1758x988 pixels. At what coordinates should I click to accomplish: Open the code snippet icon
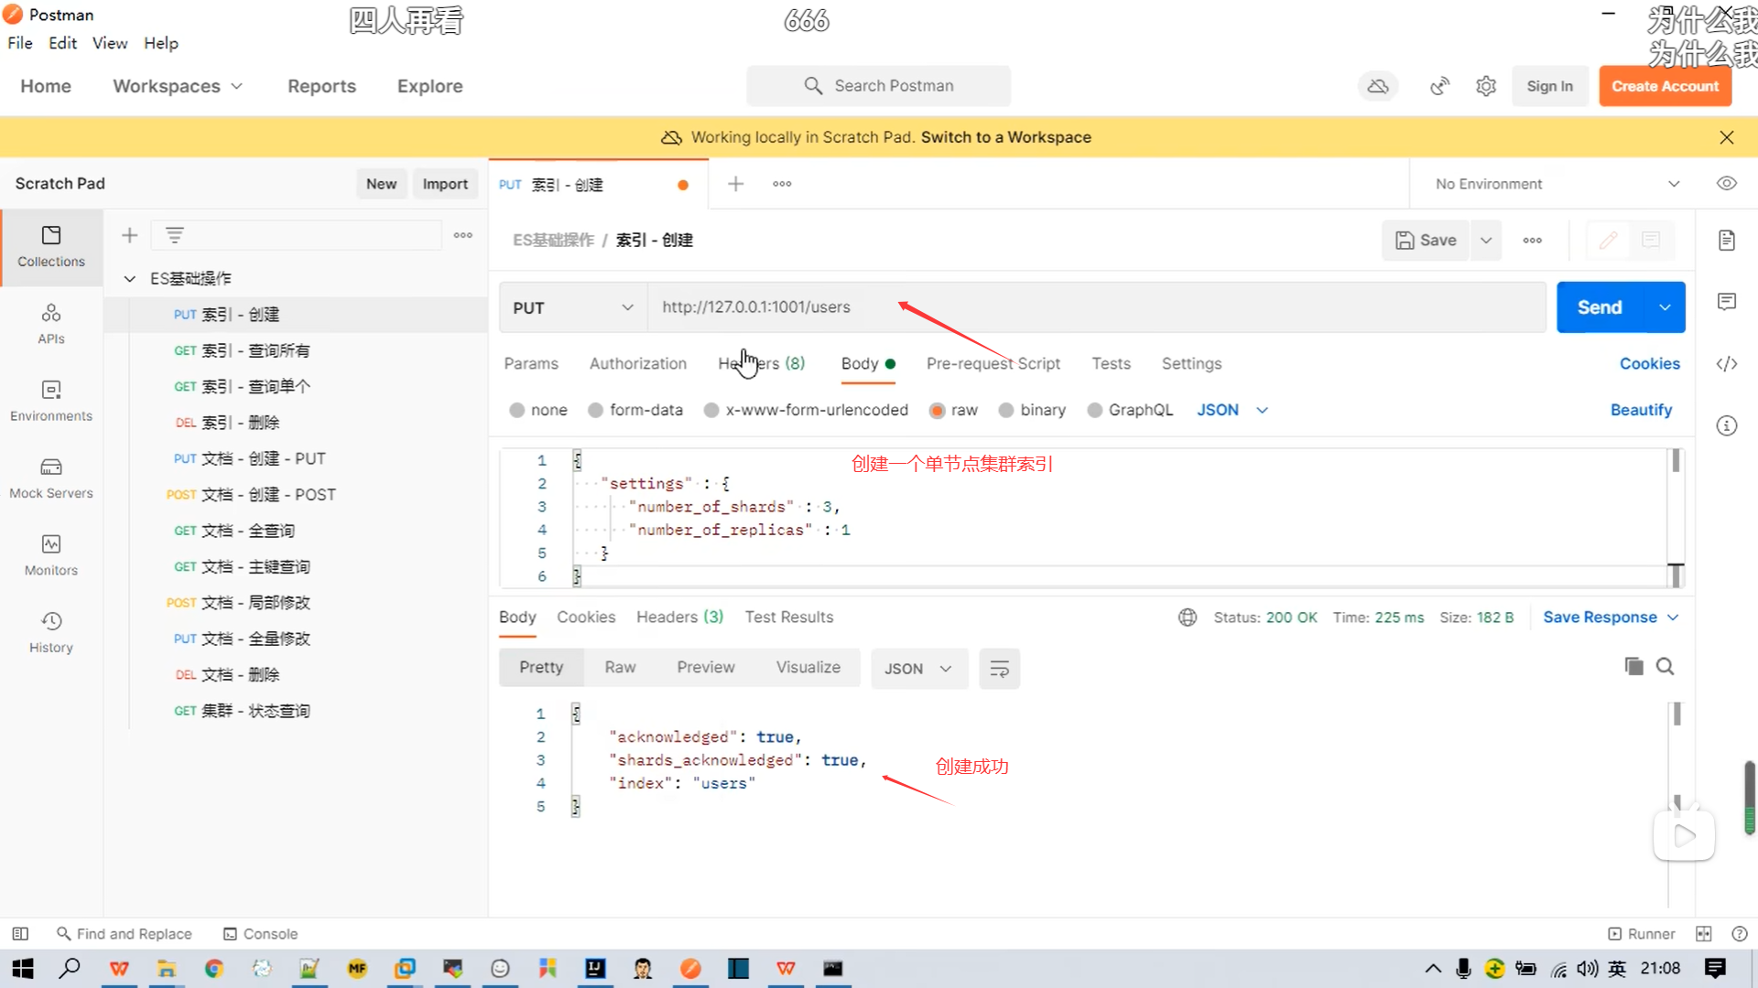(x=1726, y=364)
